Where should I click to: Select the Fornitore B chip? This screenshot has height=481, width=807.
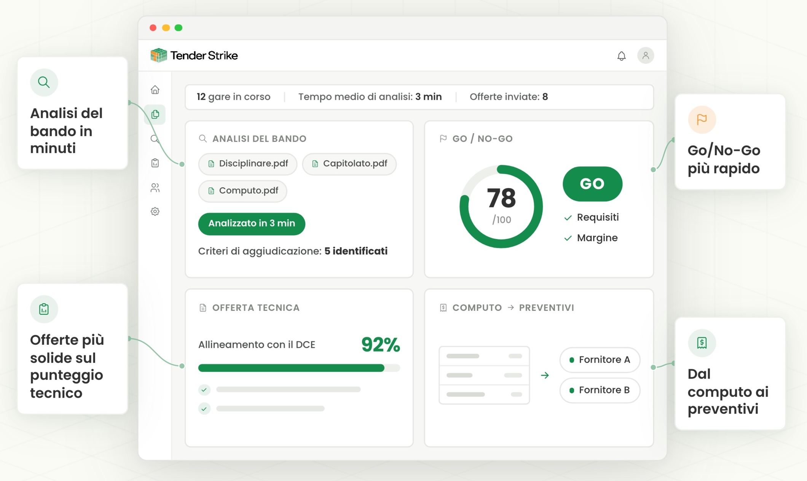(x=600, y=390)
